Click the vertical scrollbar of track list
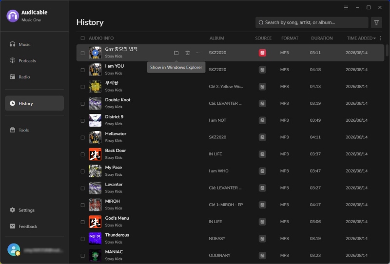The width and height of the screenshot is (390, 264). (x=387, y=51)
